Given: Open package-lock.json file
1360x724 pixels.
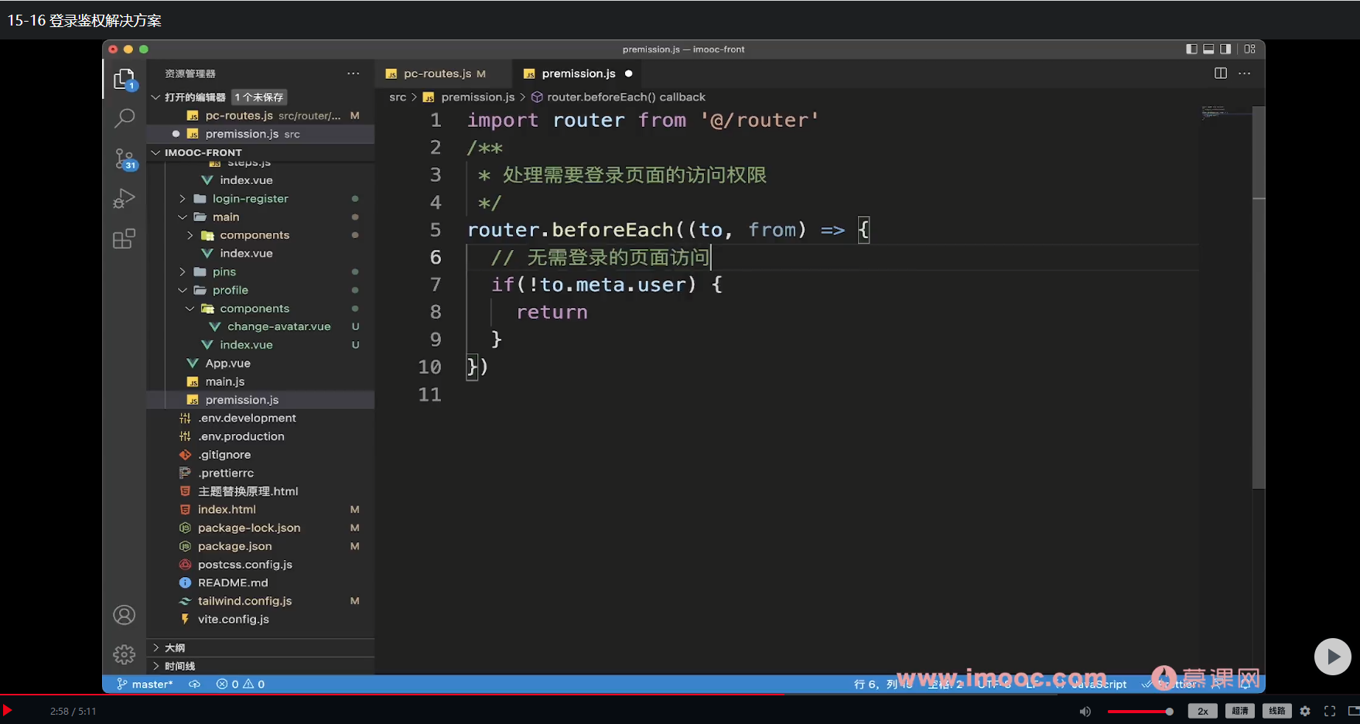Looking at the screenshot, I should coord(248,528).
